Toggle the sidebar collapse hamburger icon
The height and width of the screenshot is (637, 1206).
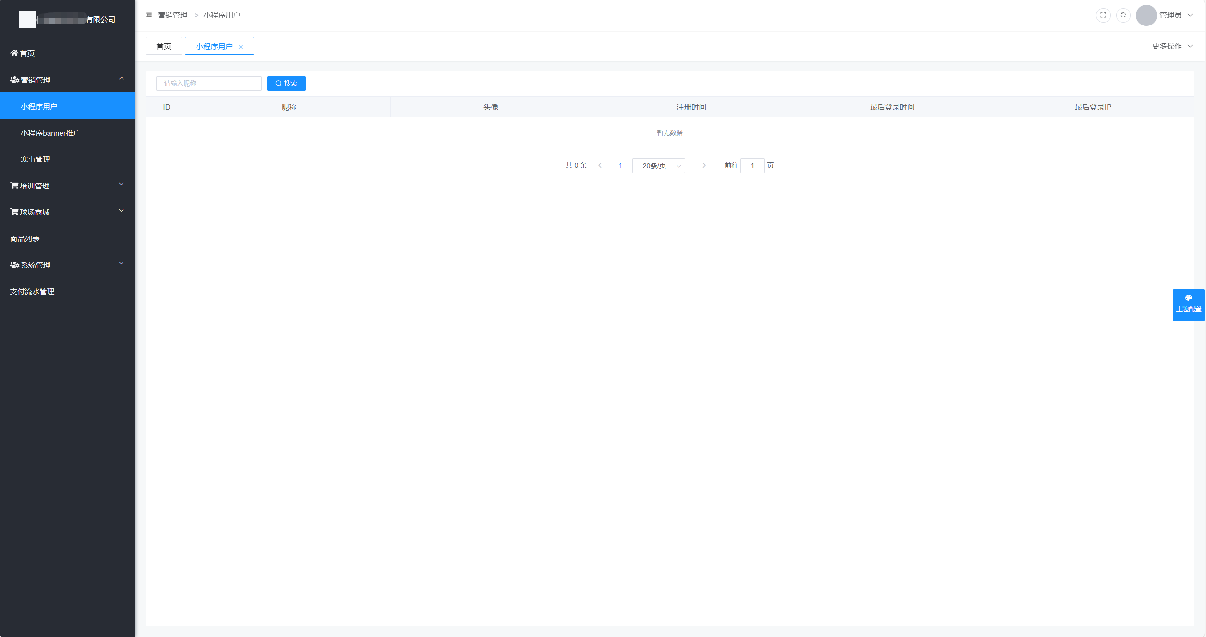click(x=149, y=15)
